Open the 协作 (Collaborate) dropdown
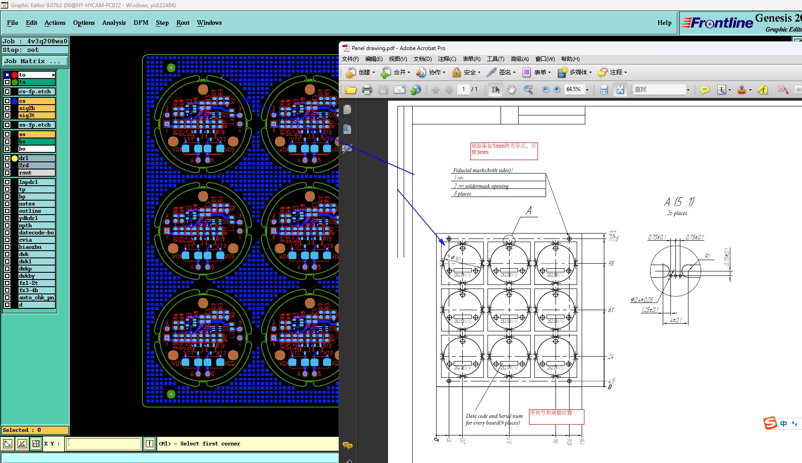The image size is (802, 463). tap(430, 72)
